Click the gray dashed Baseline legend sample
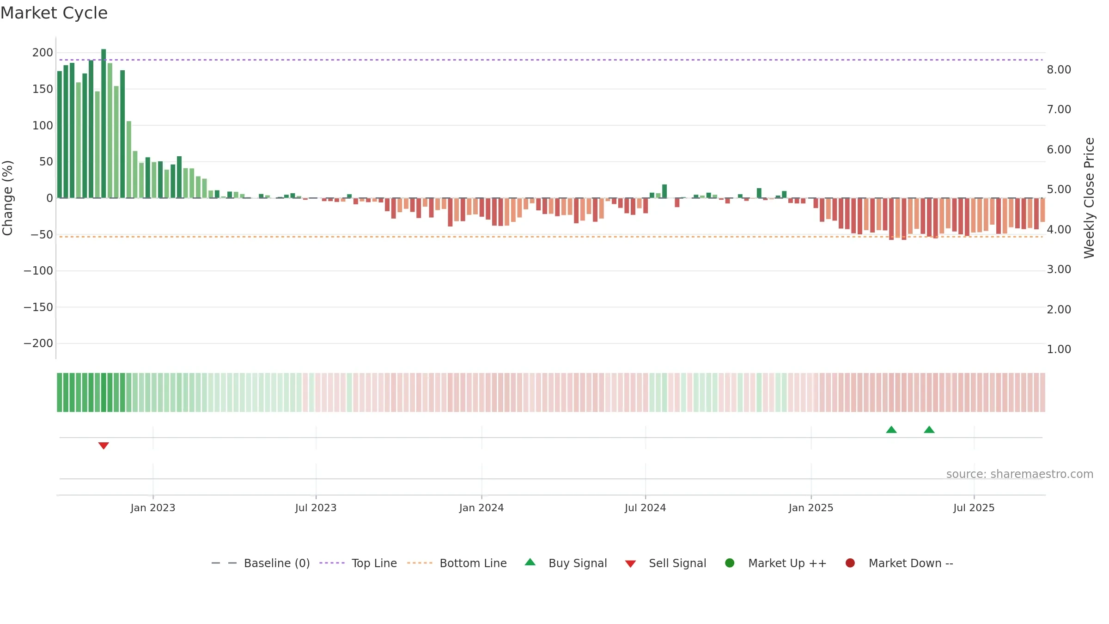This screenshot has height=624, width=1109. click(x=224, y=563)
